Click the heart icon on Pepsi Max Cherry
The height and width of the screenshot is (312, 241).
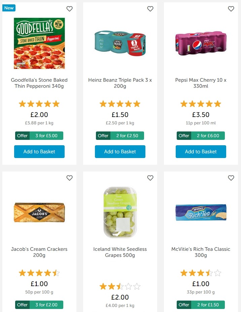coord(231,9)
